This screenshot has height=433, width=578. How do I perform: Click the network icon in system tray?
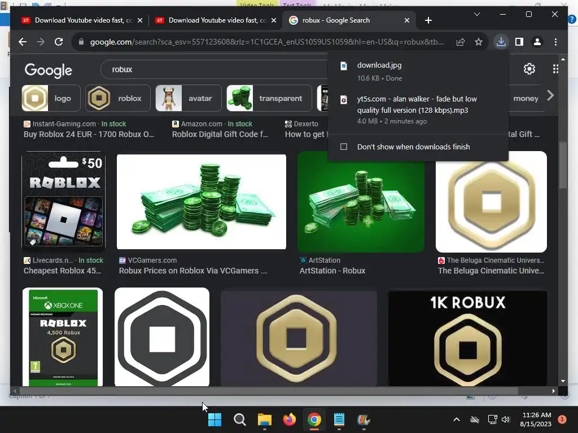(x=492, y=419)
